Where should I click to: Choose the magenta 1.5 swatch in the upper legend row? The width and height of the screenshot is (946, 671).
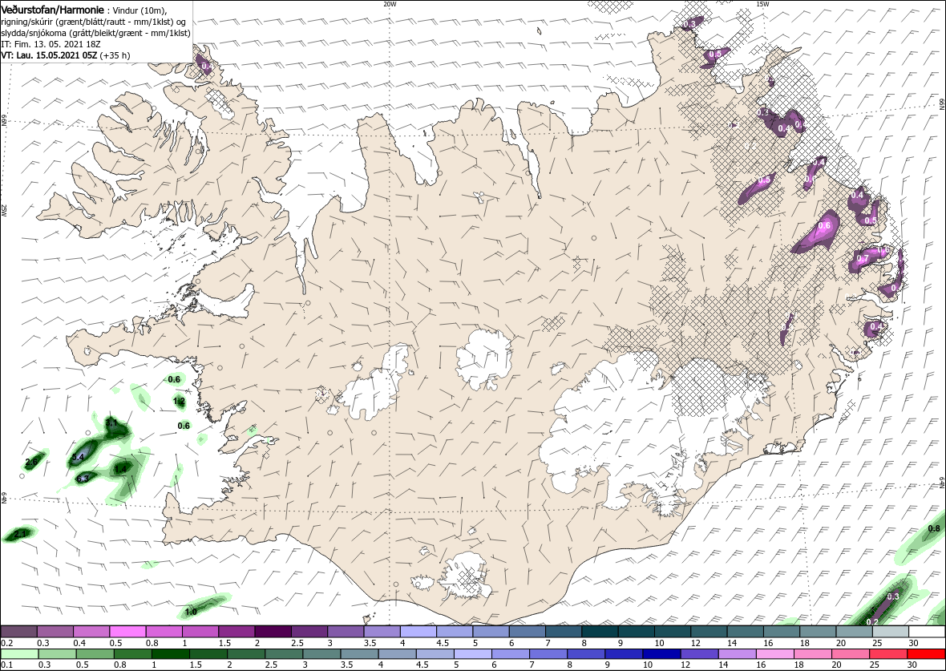pyautogui.click(x=236, y=632)
